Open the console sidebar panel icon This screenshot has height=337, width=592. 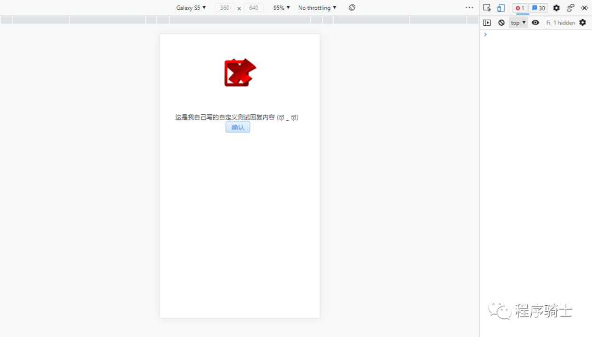point(487,22)
